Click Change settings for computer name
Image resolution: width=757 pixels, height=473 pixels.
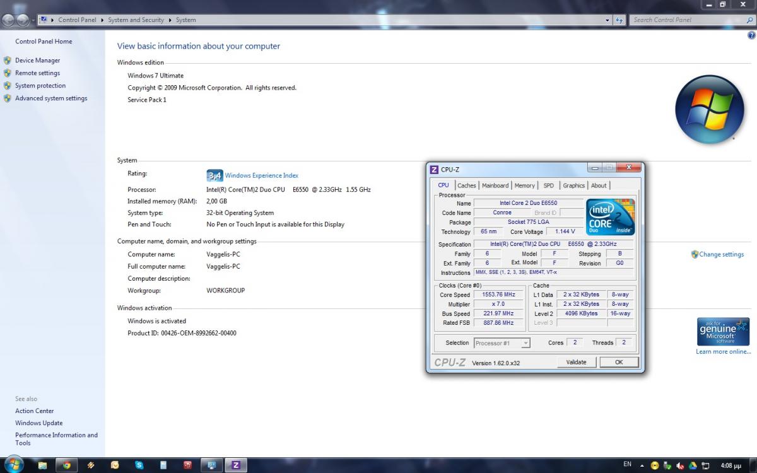[722, 255]
